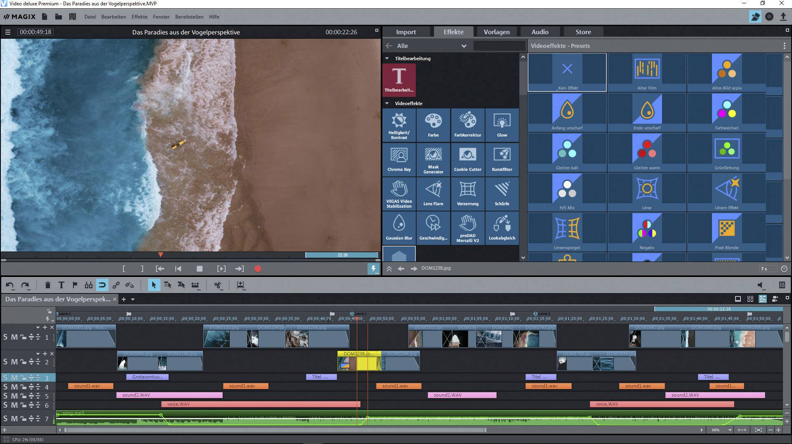Select the Alter Film preset thumbnail
Viewport: 792px width, 444px height.
click(x=646, y=72)
